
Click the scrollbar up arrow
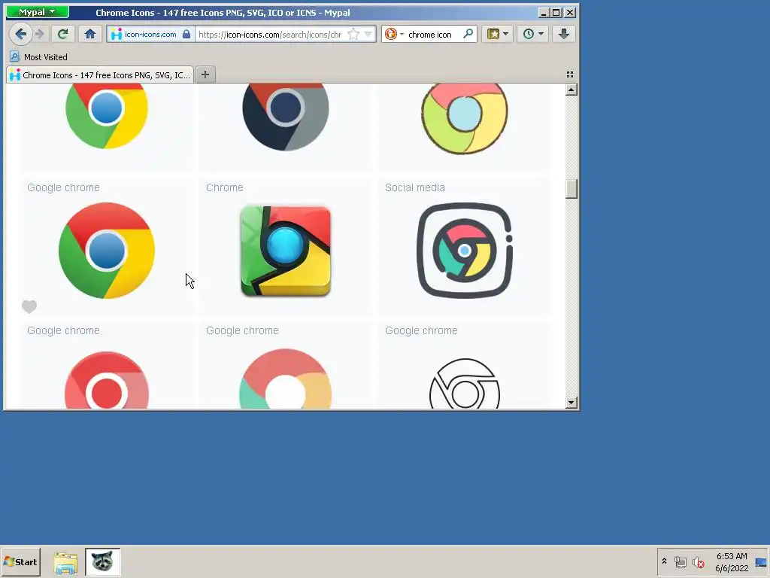pos(571,90)
